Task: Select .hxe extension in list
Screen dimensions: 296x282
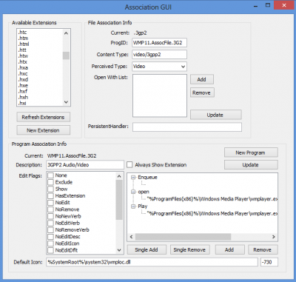Action: click(23, 86)
